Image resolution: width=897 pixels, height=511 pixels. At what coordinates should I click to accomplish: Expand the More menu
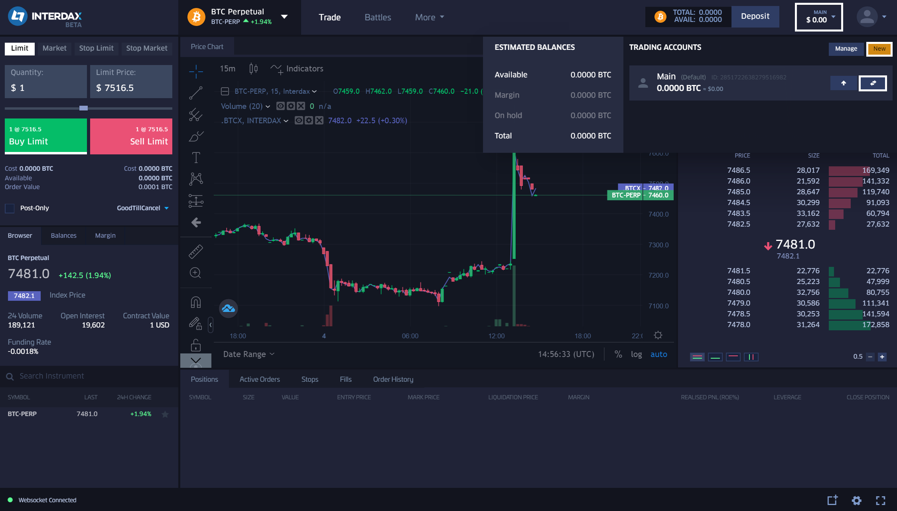(x=430, y=17)
